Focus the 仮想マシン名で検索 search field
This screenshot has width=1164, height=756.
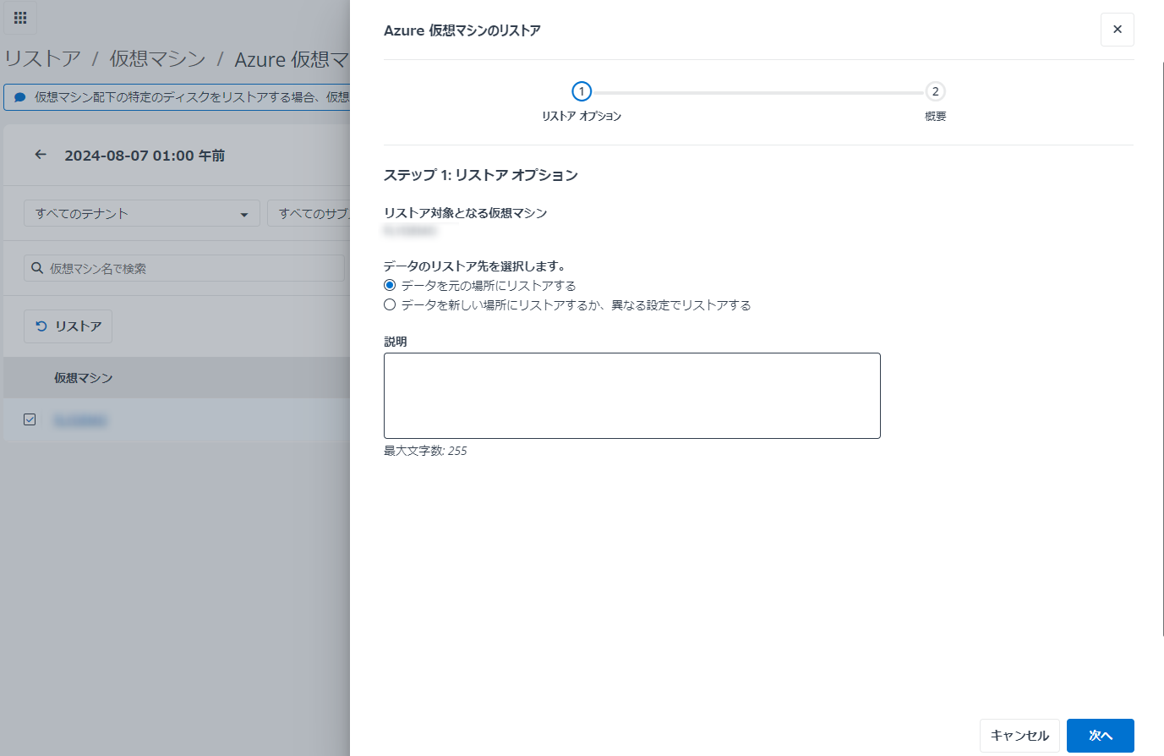(184, 268)
